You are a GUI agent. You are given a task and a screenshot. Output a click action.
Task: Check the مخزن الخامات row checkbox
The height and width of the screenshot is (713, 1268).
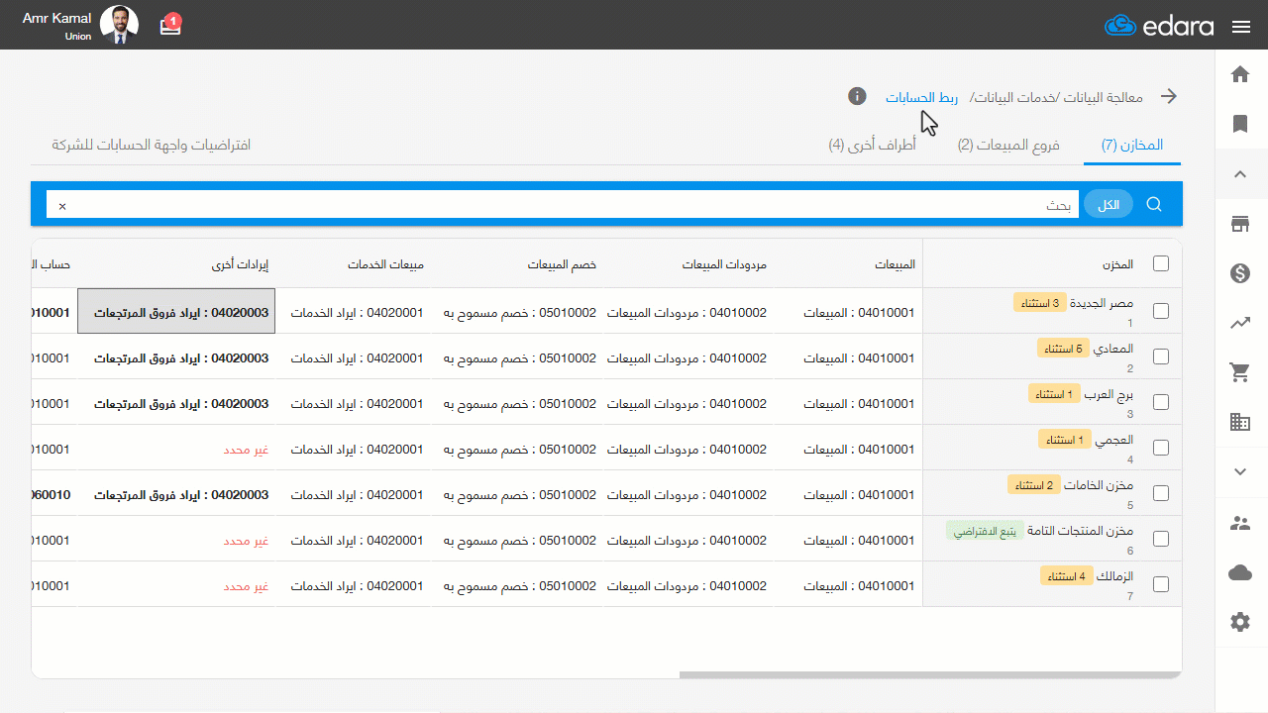point(1161,493)
